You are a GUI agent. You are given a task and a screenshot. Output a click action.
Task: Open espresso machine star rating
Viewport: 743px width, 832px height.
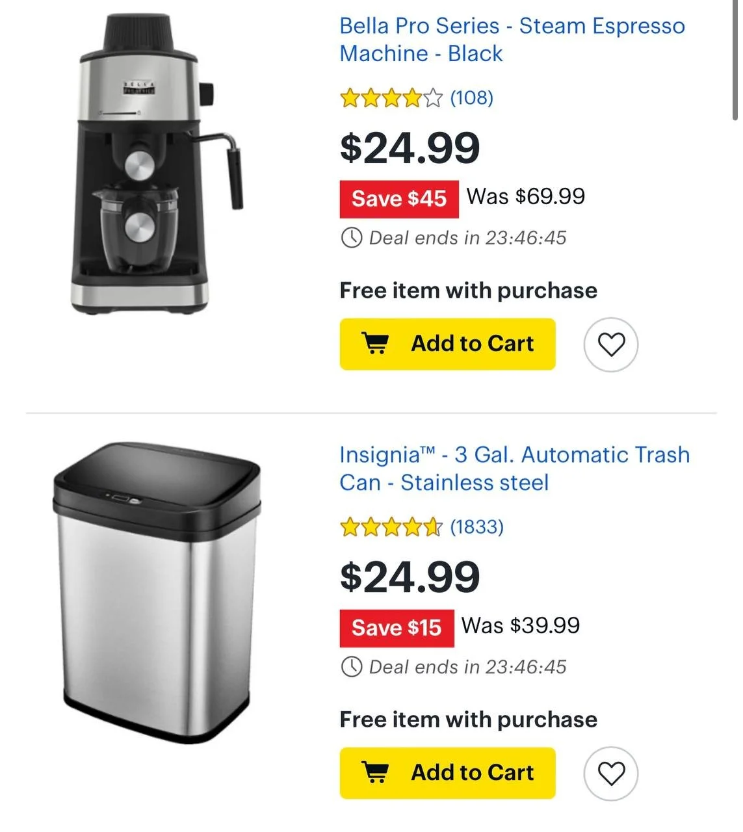click(391, 98)
